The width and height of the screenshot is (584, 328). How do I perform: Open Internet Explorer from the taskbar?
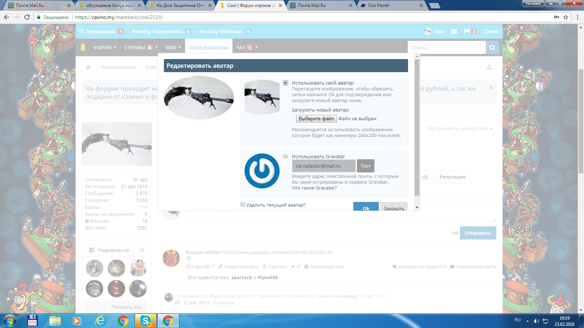pos(100,321)
